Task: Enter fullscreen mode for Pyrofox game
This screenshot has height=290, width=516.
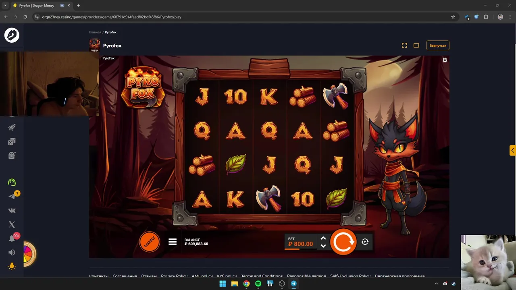Action: click(x=404, y=46)
